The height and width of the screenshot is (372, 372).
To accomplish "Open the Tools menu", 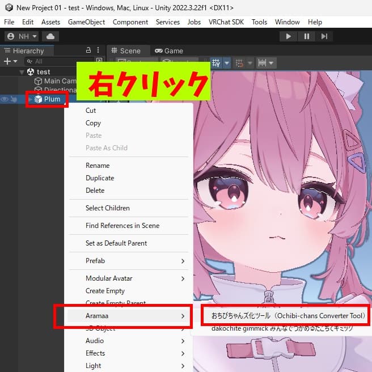I will click(259, 22).
